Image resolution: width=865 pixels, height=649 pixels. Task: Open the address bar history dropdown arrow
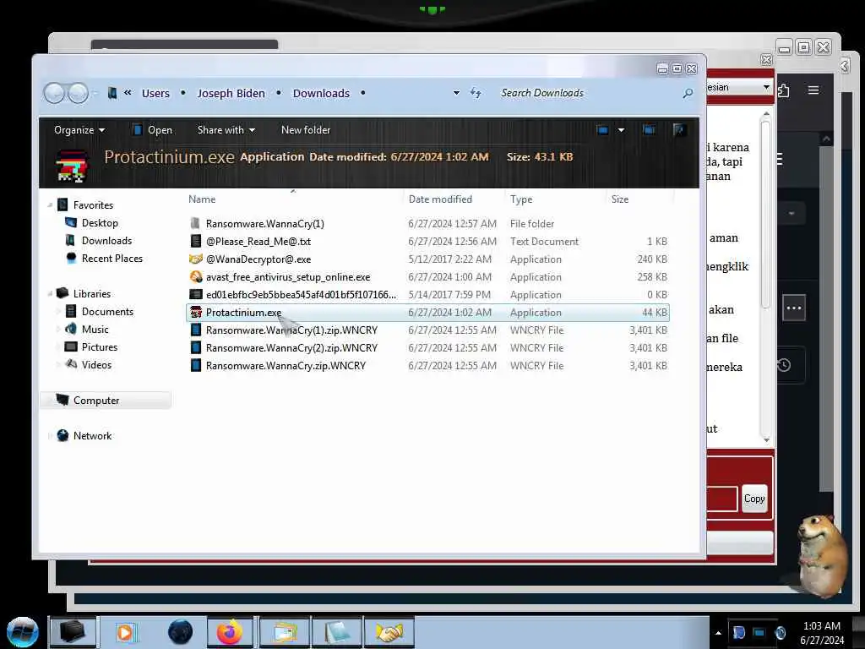point(456,93)
